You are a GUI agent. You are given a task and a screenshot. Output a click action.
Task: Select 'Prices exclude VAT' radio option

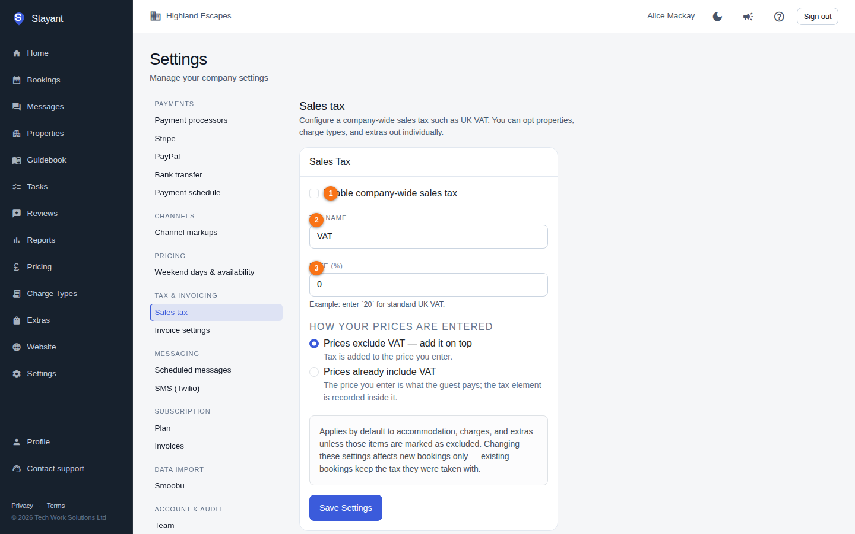point(314,344)
